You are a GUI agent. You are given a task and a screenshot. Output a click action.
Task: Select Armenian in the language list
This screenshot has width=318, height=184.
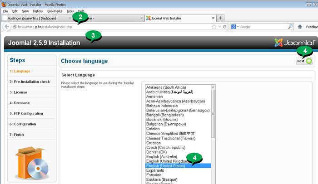178,97
